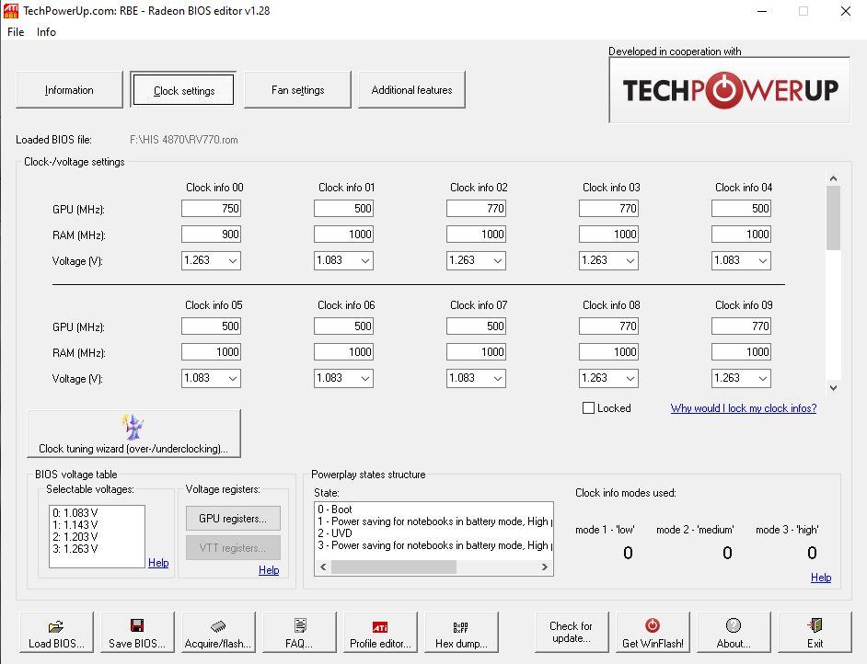Click Check for update button
The height and width of the screenshot is (664, 867).
(572, 633)
